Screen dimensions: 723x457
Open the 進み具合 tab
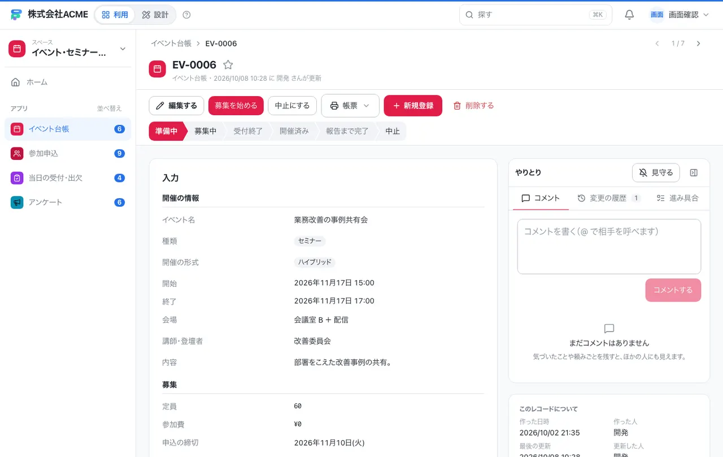pos(678,198)
